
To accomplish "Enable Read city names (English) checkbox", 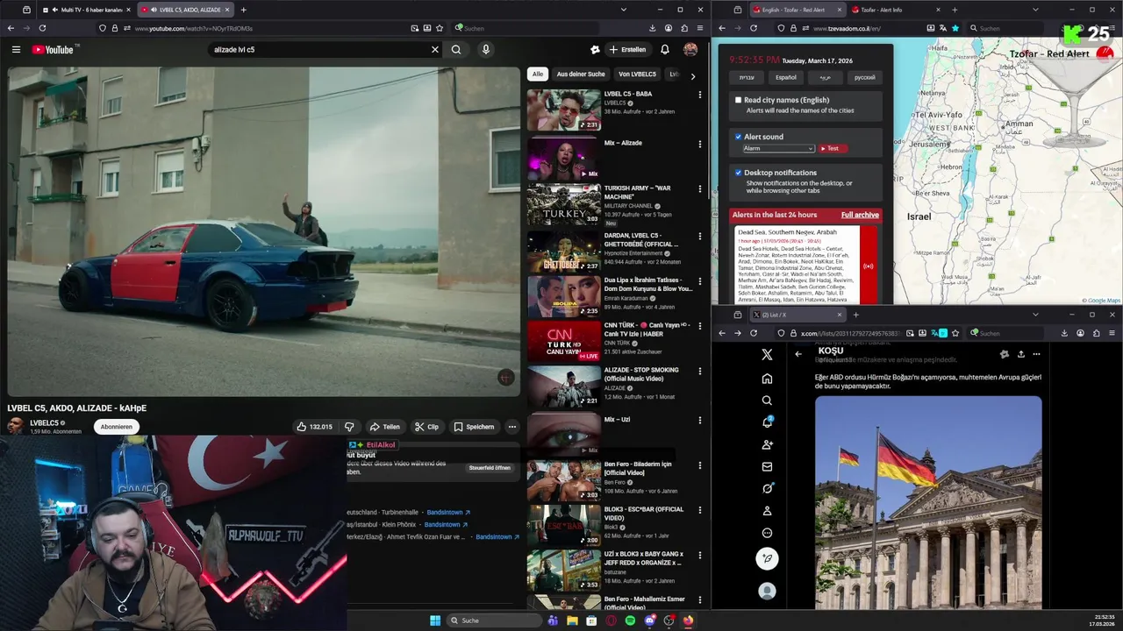I will coord(739,101).
